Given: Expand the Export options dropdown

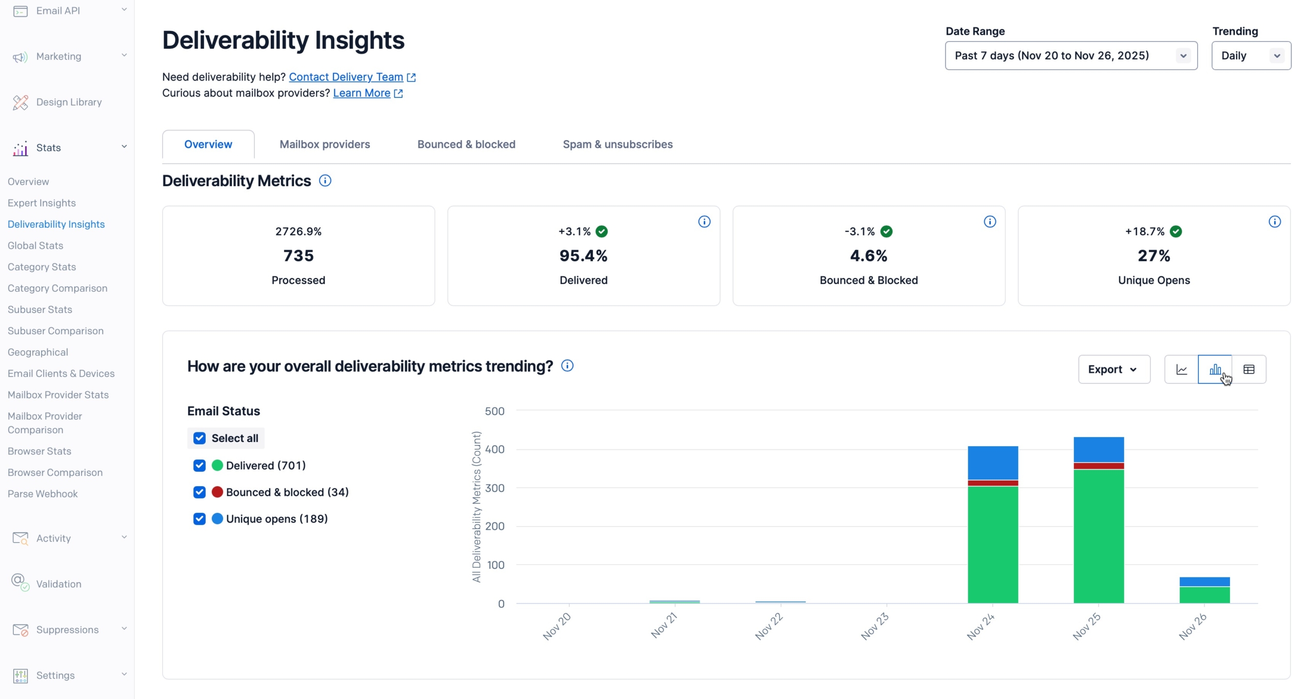Looking at the screenshot, I should (1114, 369).
